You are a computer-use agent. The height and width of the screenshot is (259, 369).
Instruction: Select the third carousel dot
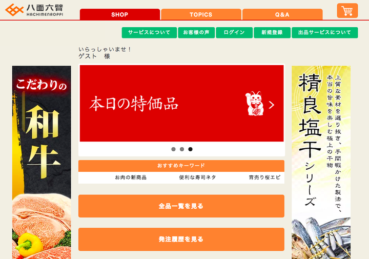190,149
